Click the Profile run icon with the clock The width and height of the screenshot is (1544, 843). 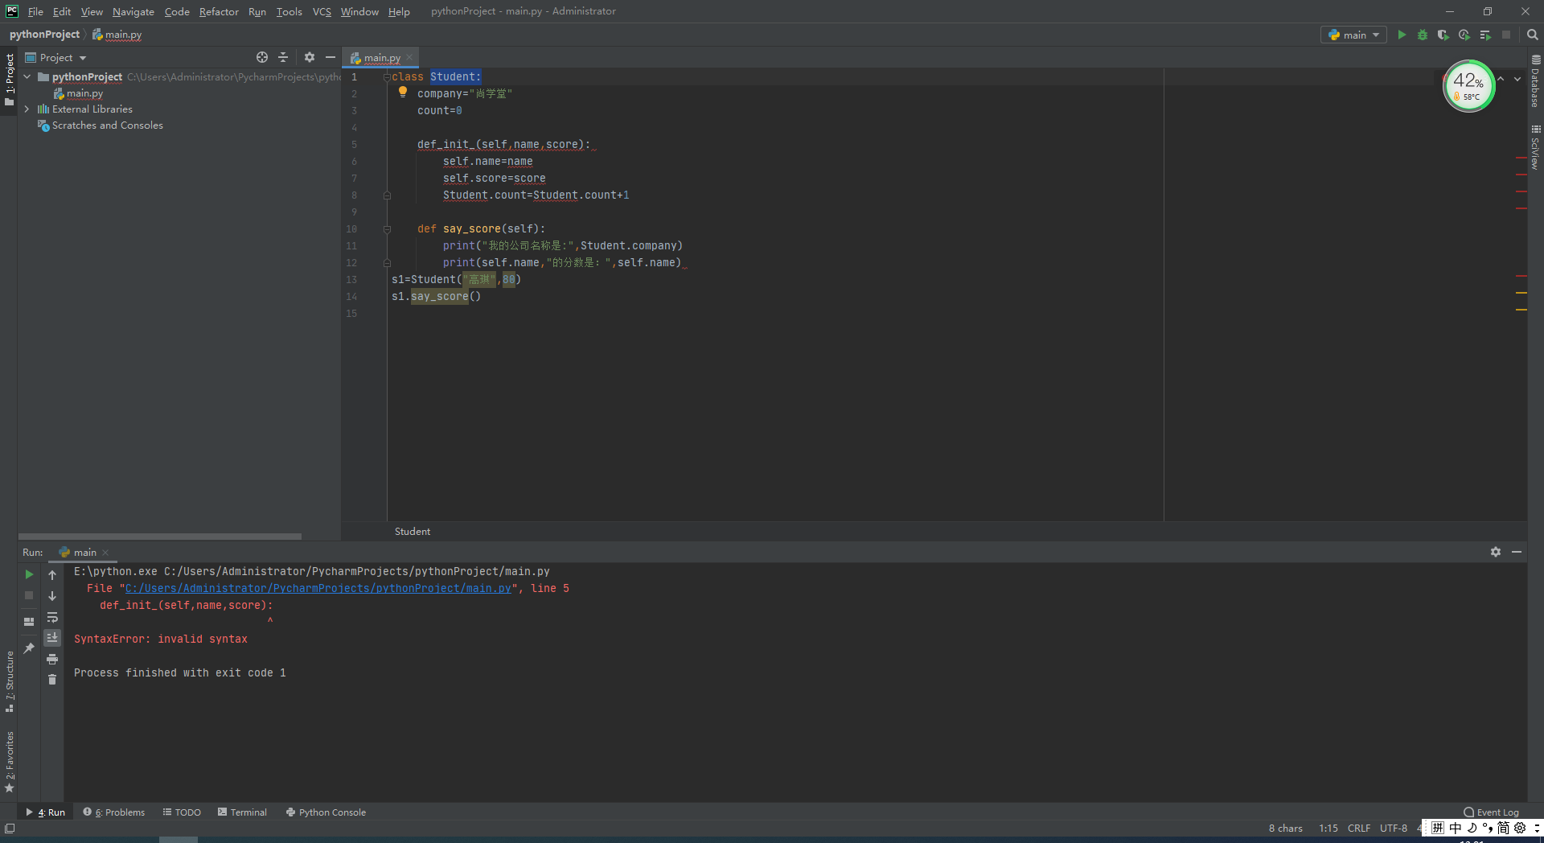[x=1464, y=35]
